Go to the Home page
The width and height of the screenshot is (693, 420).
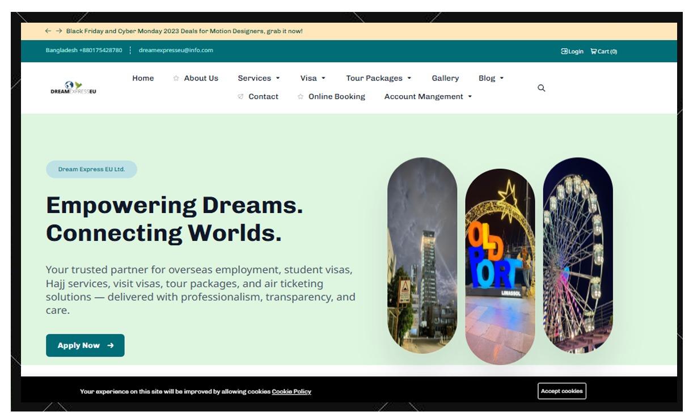coord(143,78)
